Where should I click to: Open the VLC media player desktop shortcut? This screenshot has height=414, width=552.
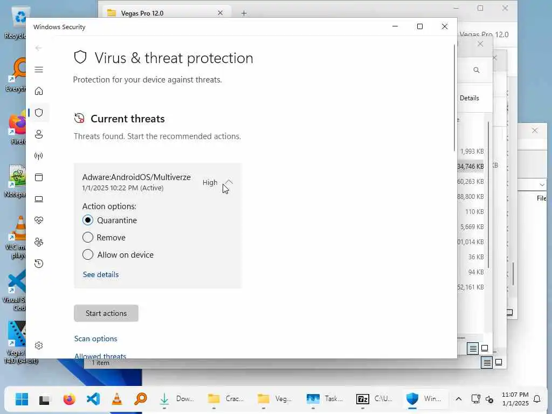(x=16, y=238)
